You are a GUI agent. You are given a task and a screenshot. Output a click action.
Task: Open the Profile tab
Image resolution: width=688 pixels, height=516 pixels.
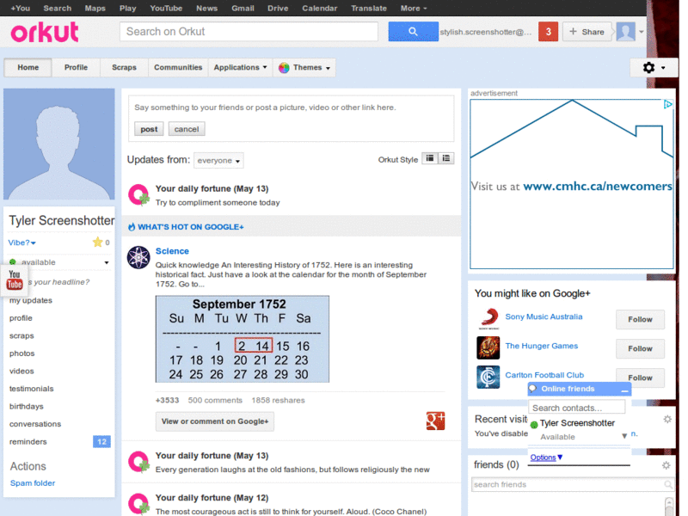click(x=76, y=68)
